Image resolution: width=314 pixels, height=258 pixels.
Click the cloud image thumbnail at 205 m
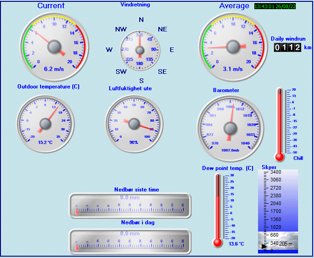(x=278, y=241)
